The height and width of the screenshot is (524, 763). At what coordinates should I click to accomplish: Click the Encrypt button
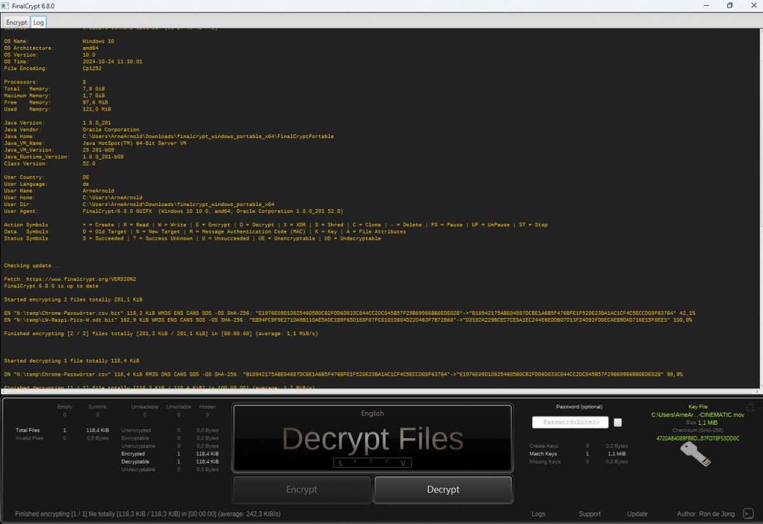(x=301, y=490)
